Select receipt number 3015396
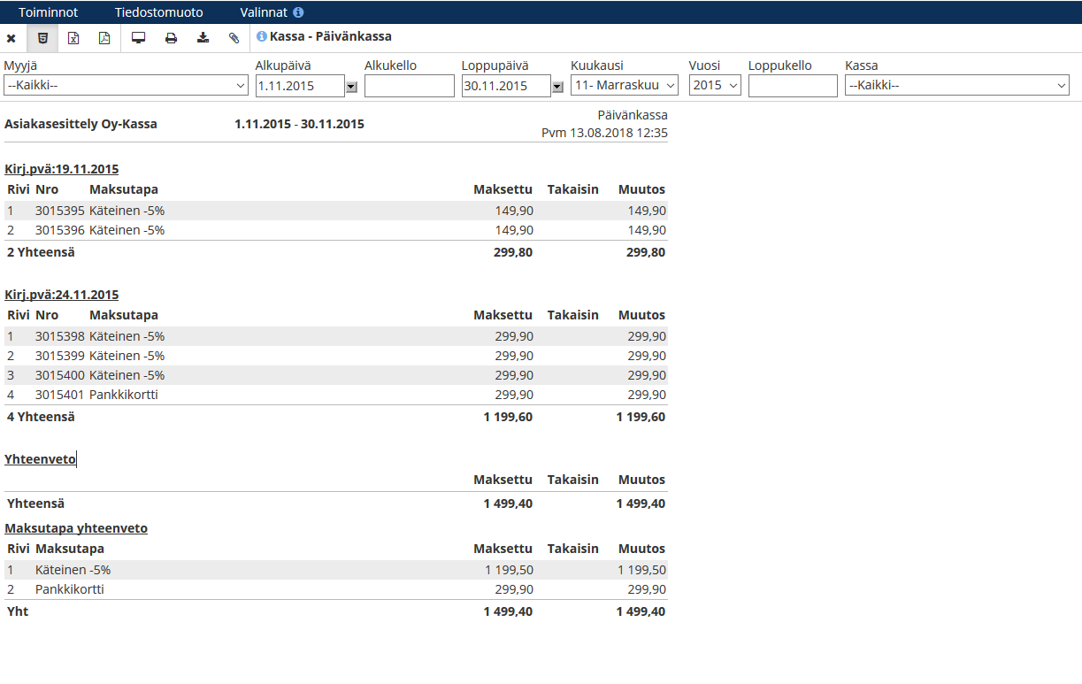The height and width of the screenshot is (684, 1082). pyautogui.click(x=60, y=230)
